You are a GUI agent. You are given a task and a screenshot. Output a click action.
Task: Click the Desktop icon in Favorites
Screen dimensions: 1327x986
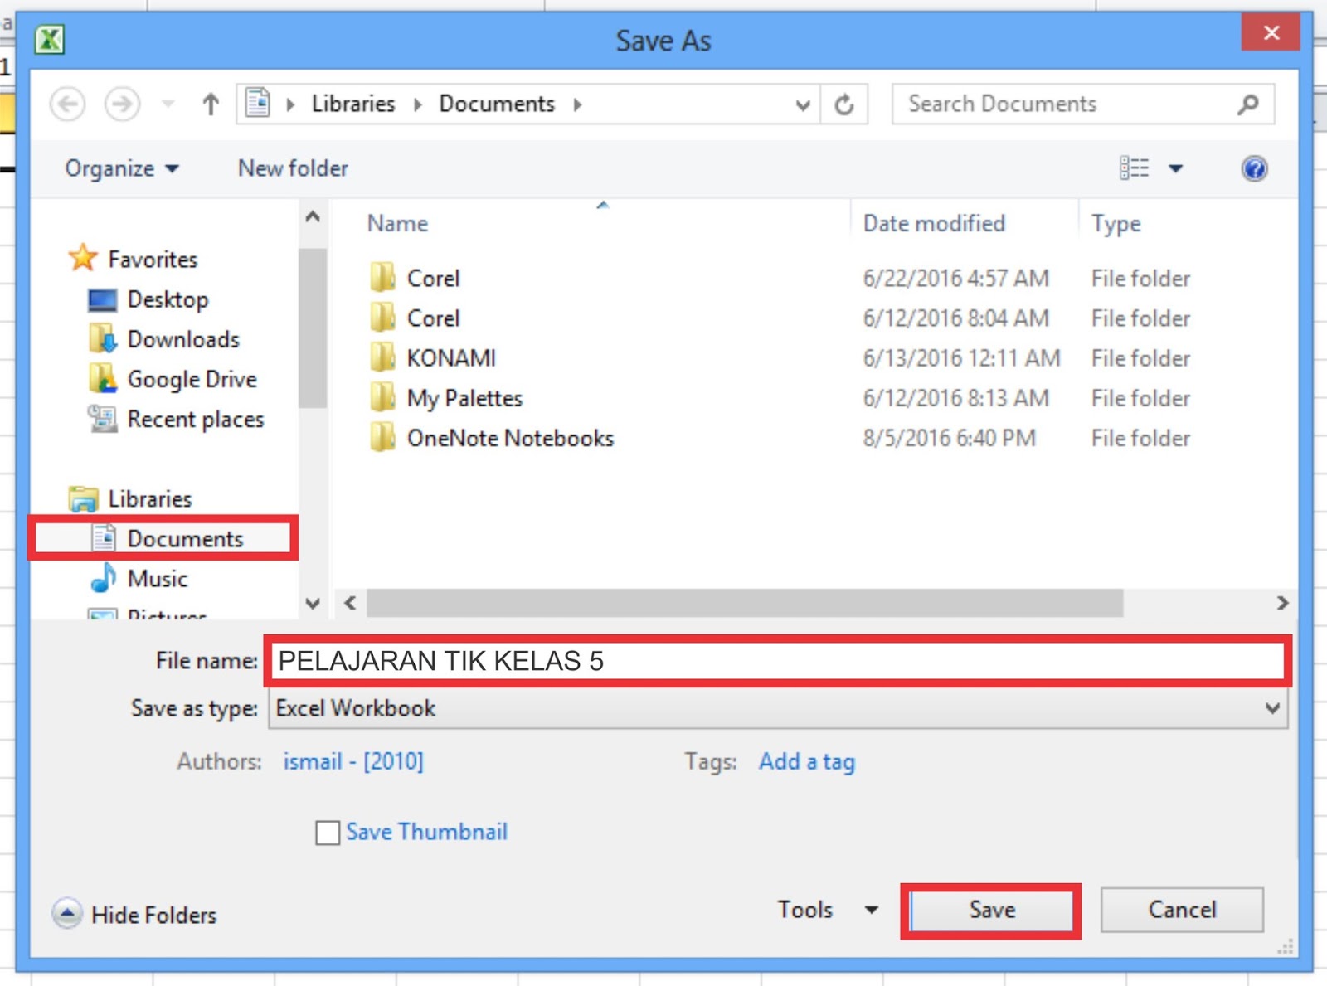click(103, 299)
